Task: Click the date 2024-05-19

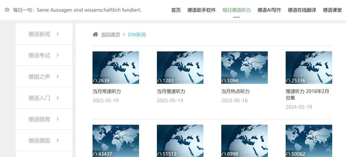Action: pyautogui.click(x=299, y=107)
